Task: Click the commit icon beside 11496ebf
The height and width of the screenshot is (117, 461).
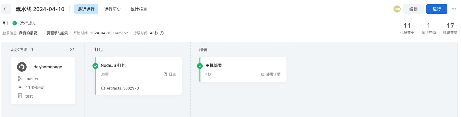Action: click(x=20, y=87)
